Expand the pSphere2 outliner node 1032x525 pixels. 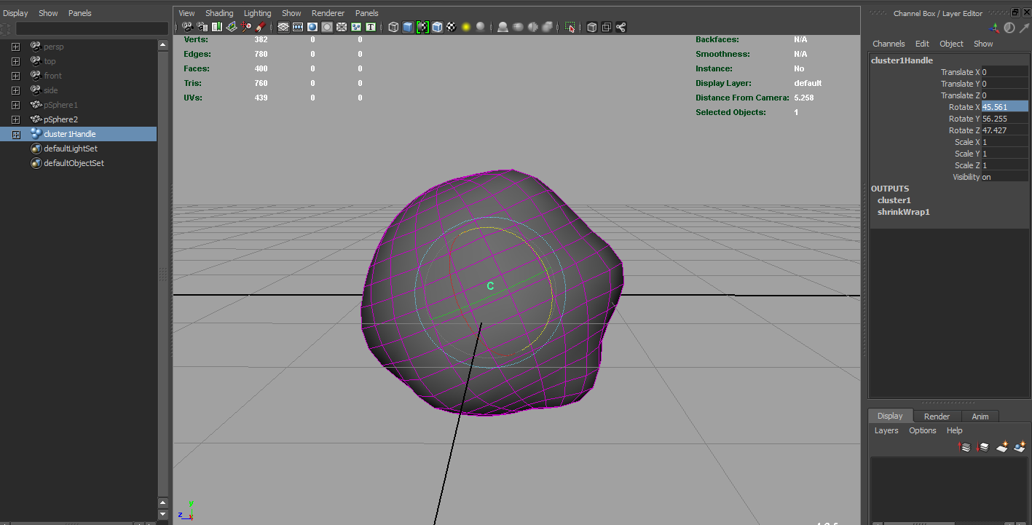[x=16, y=119]
